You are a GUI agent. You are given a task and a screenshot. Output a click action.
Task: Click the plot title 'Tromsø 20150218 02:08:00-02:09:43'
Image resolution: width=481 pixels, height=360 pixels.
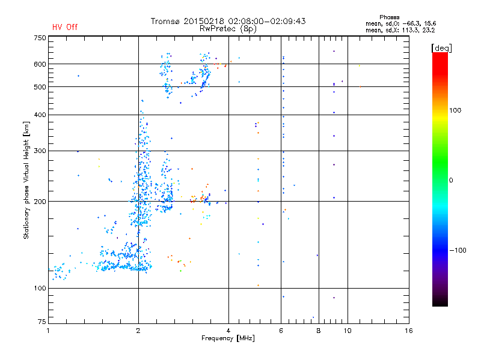[228, 21]
